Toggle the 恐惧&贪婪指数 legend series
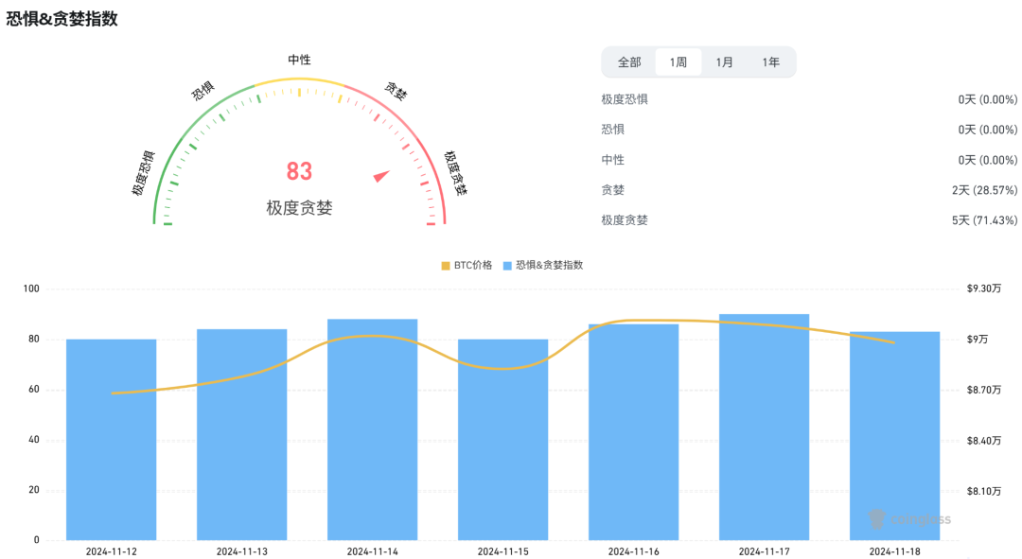 coord(543,265)
